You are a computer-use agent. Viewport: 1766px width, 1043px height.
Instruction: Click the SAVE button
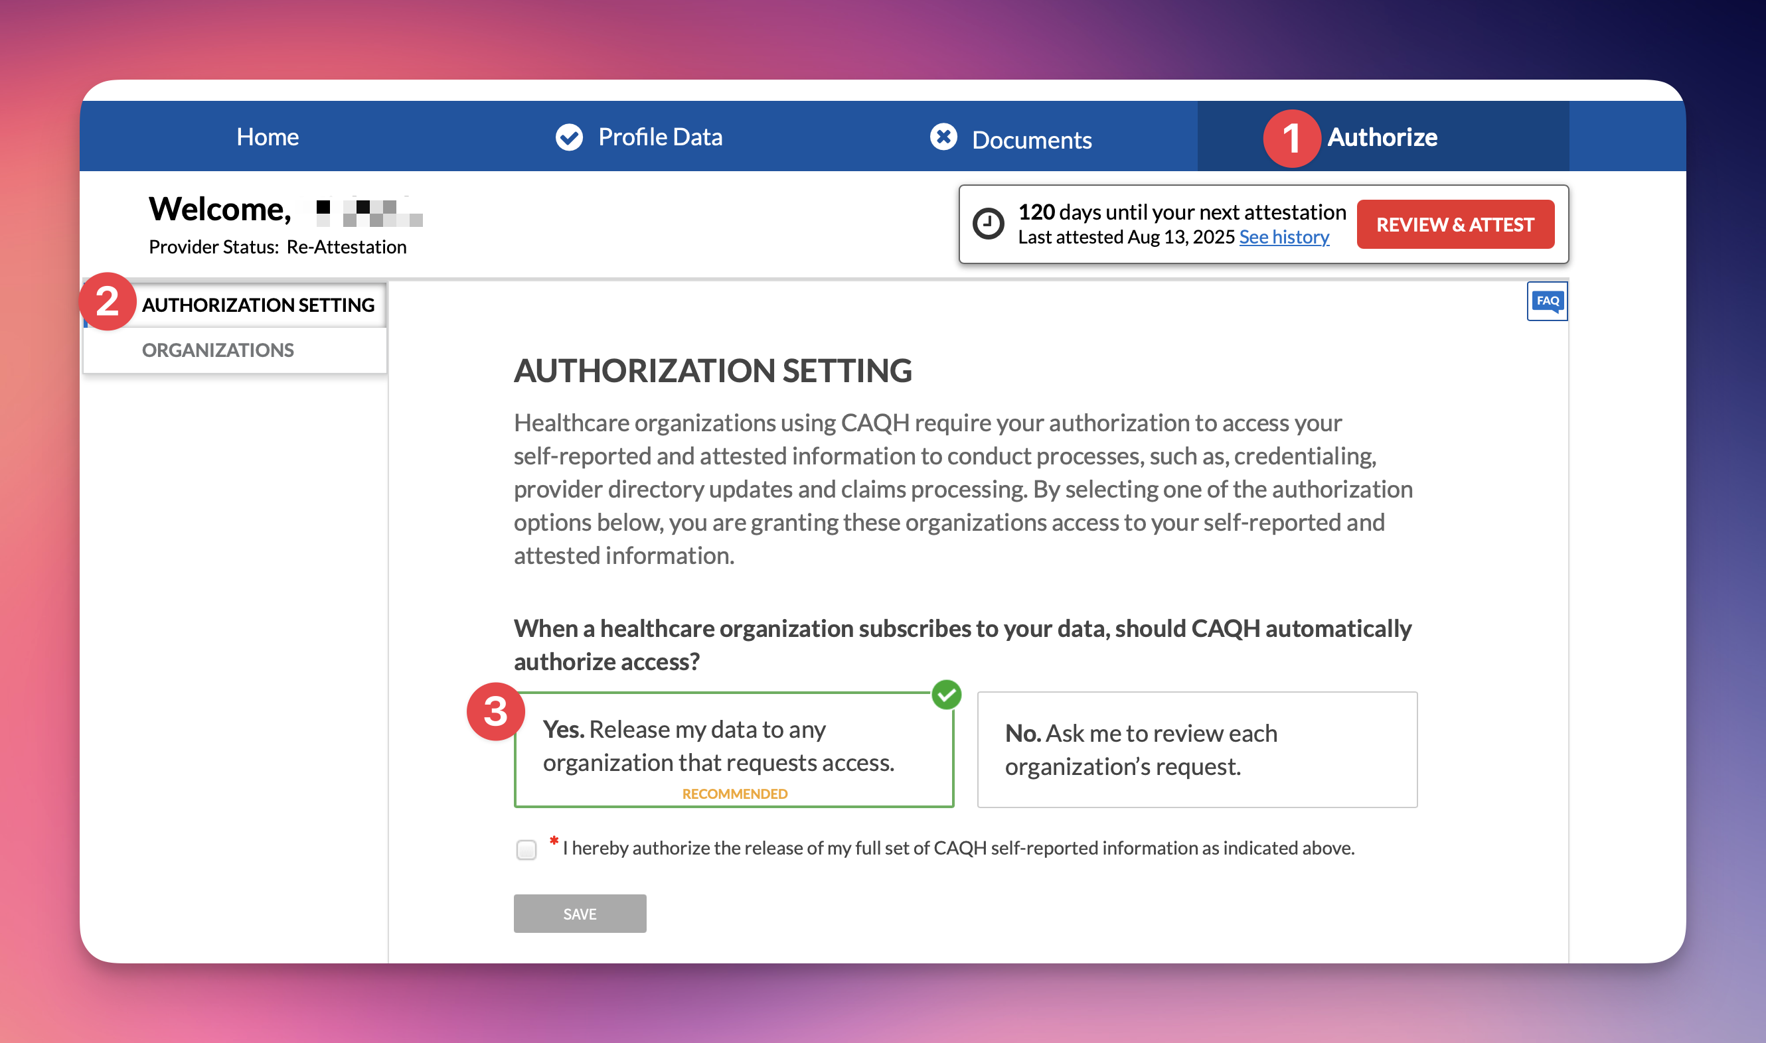pyautogui.click(x=580, y=913)
